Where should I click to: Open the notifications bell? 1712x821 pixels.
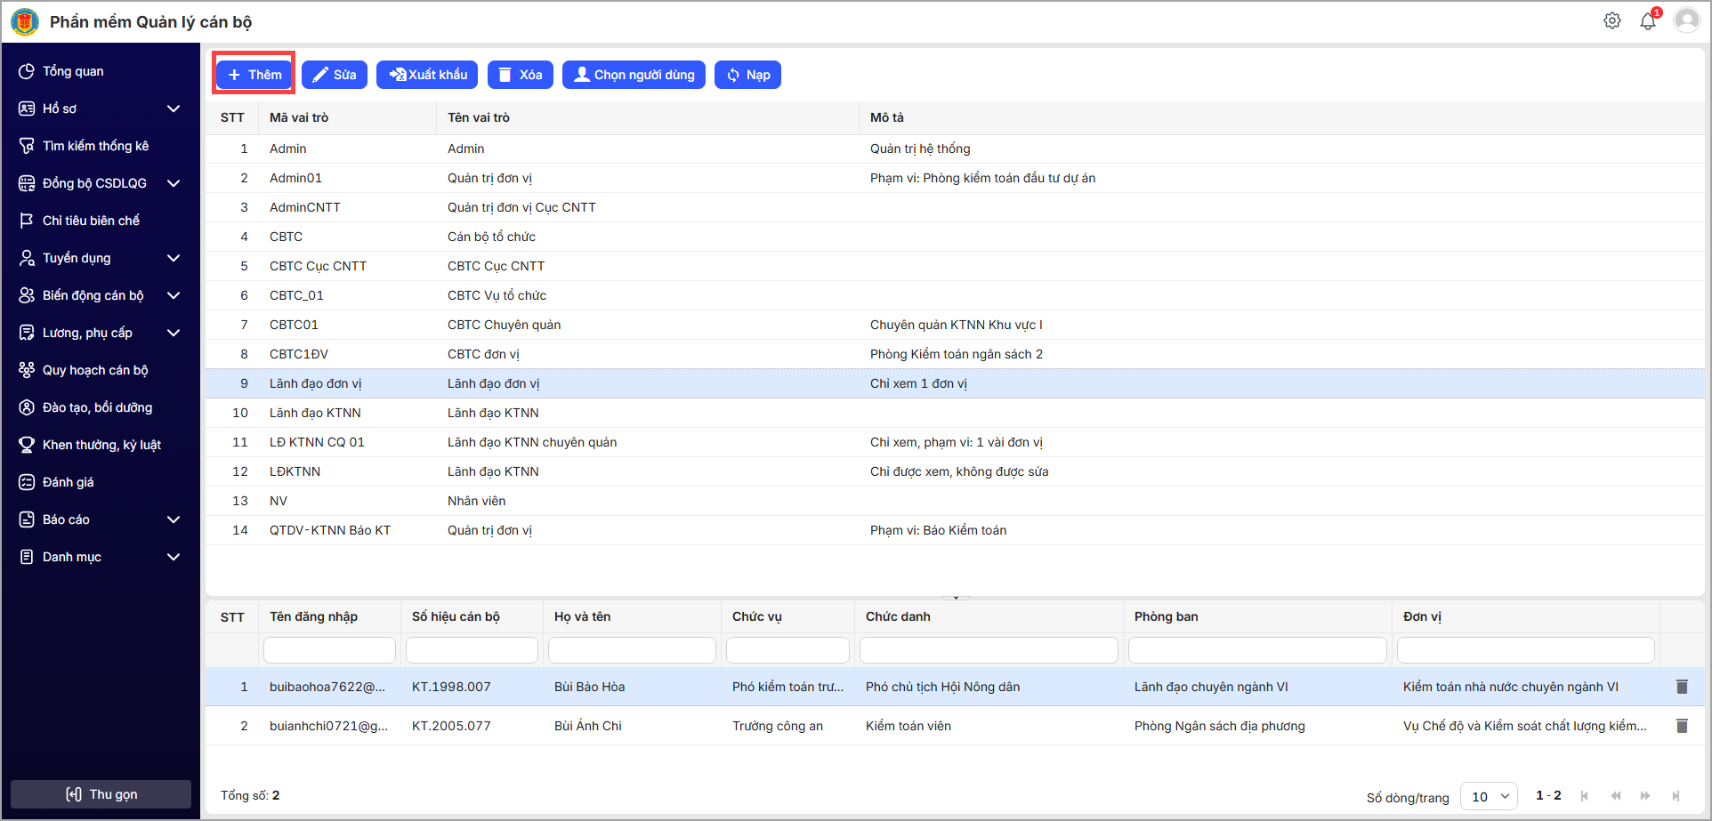pos(1648,21)
